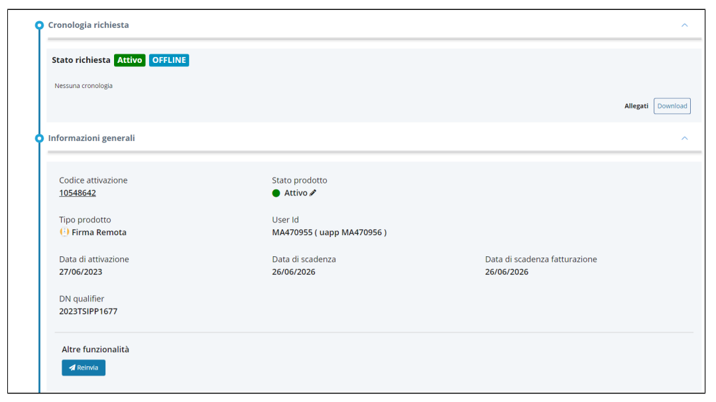716x402 pixels.
Task: Collapse the Cronologia richiesta section chevron
Action: [x=684, y=25]
